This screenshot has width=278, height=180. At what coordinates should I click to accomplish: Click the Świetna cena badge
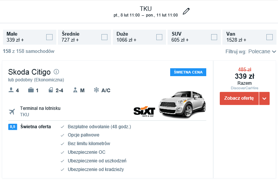[x=188, y=72]
